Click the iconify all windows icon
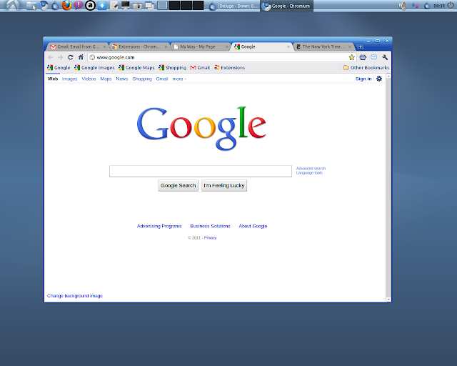Screen dimensions: 457x366 (x=149, y=6)
